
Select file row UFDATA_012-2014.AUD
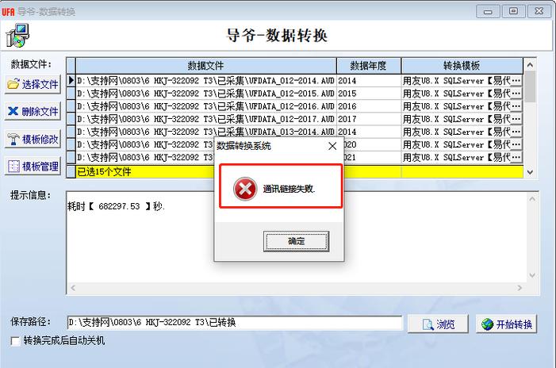pyautogui.click(x=206, y=81)
